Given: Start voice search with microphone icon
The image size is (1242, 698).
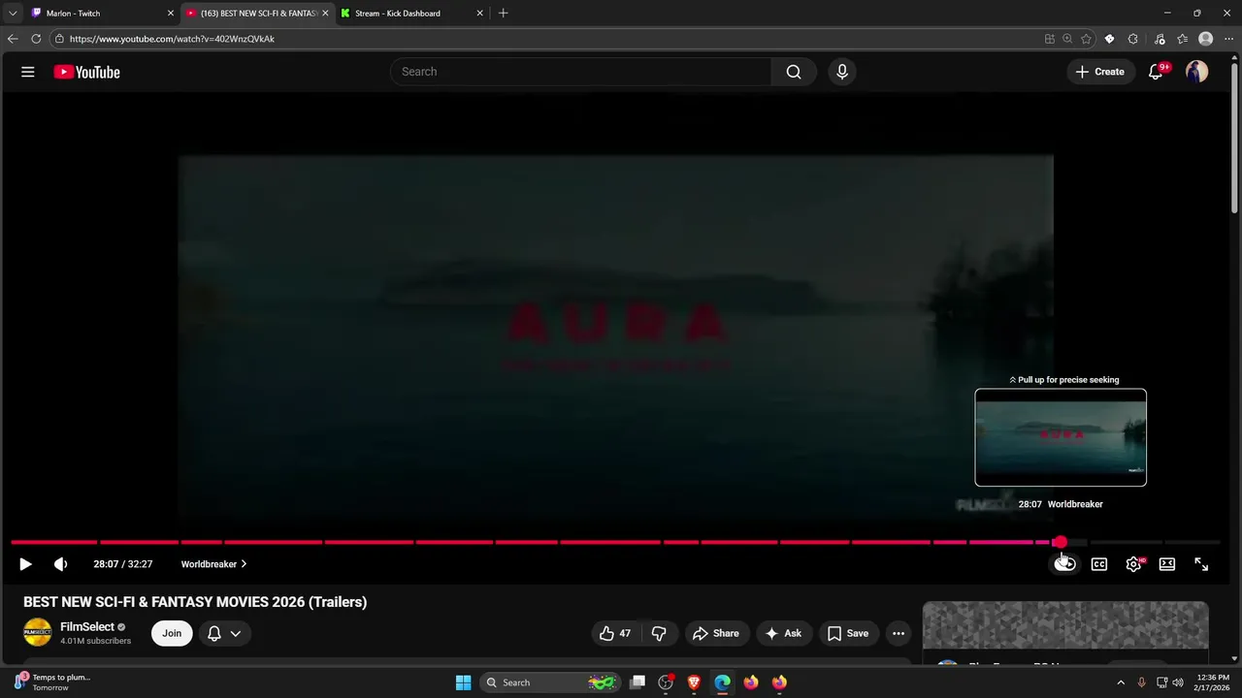Looking at the screenshot, I should click(x=842, y=72).
